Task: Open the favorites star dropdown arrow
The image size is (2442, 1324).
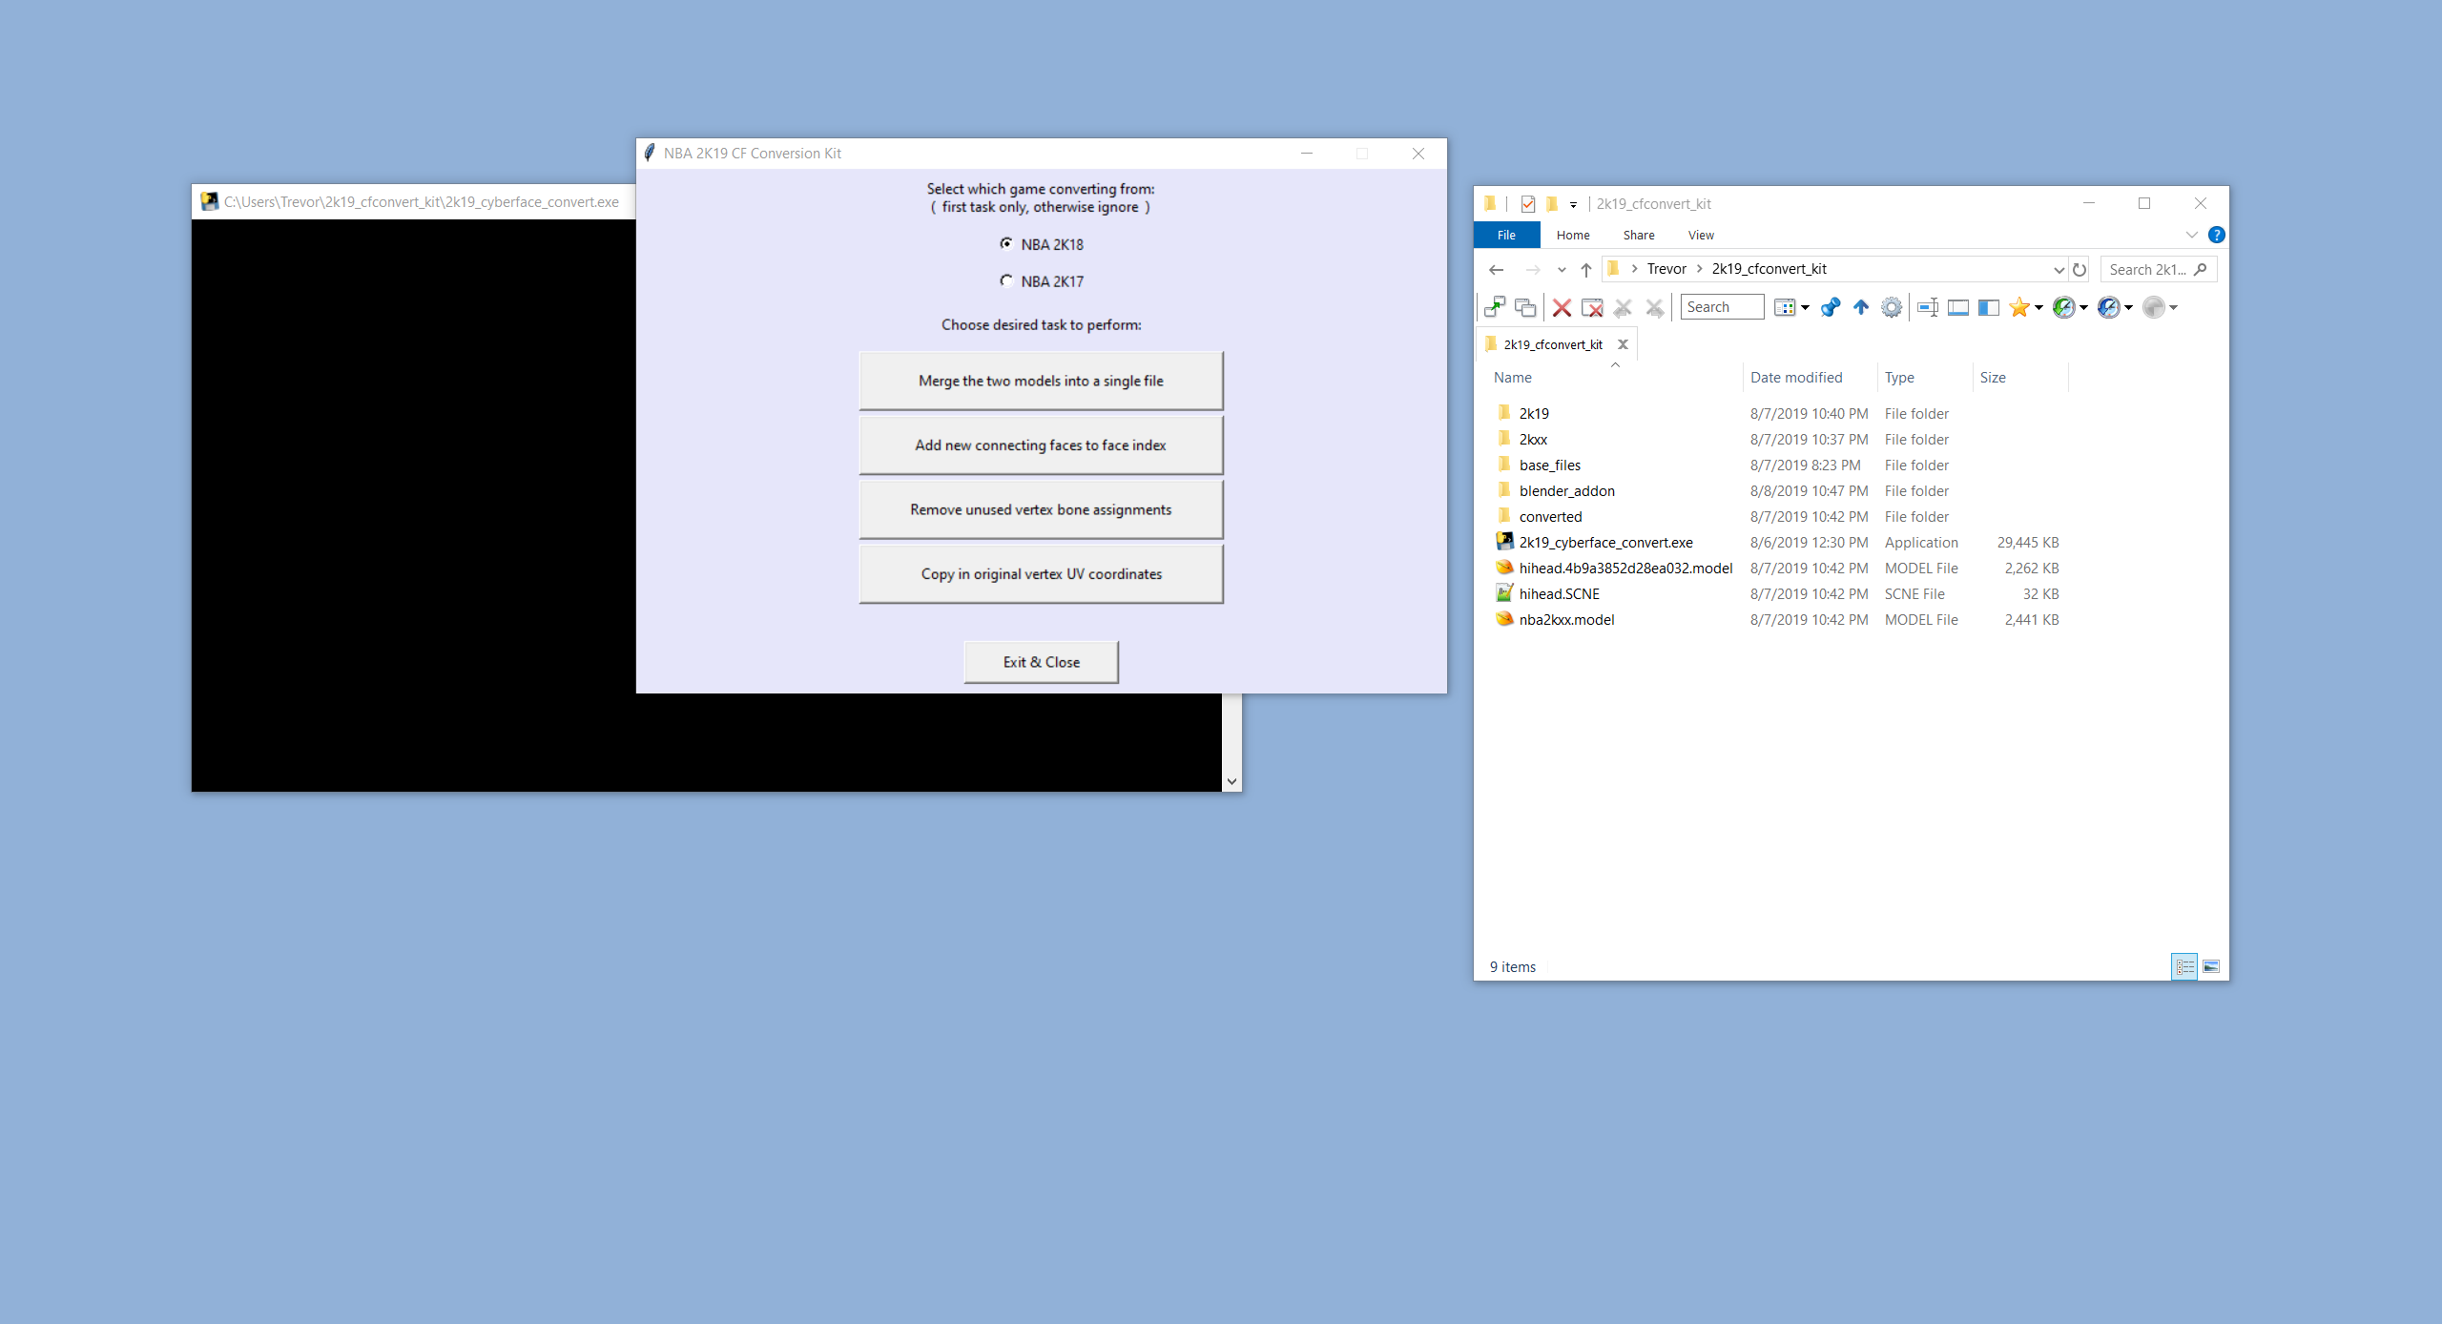Action: [x=2038, y=307]
